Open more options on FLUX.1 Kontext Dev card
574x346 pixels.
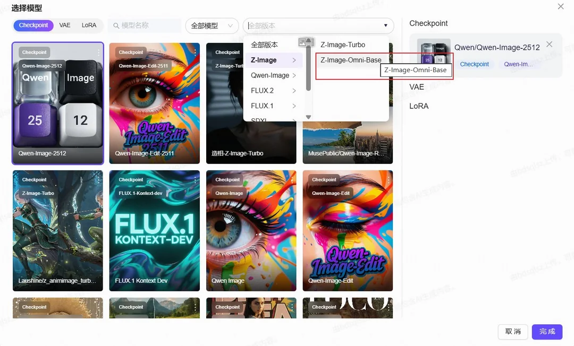(x=195, y=180)
